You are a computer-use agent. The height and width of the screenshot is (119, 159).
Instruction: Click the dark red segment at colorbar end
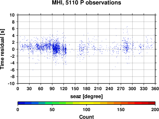[152, 103]
